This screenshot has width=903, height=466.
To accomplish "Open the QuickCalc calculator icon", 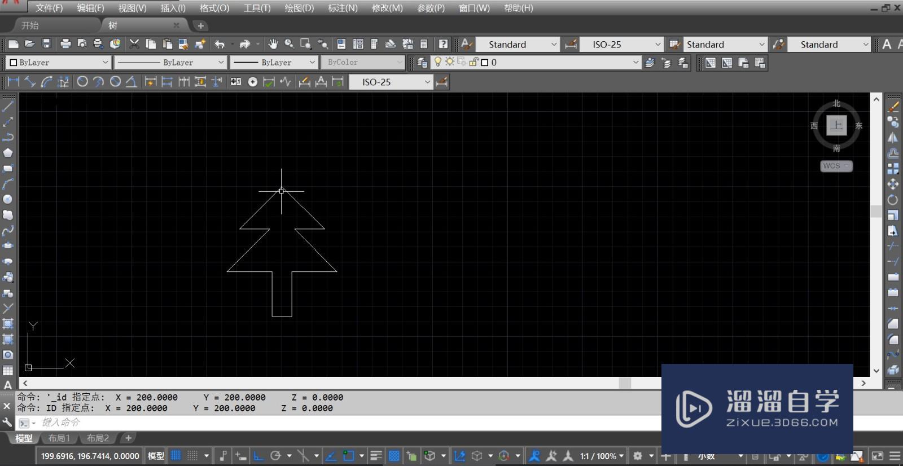I will tap(424, 44).
